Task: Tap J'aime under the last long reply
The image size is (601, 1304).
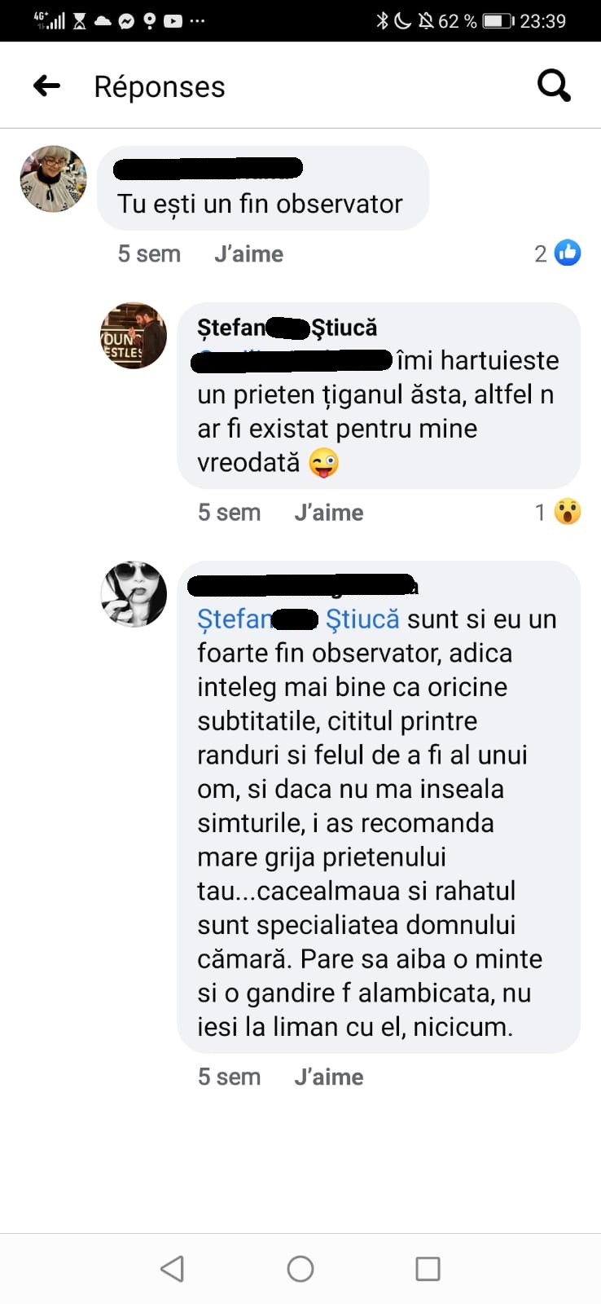Action: coord(329,1077)
